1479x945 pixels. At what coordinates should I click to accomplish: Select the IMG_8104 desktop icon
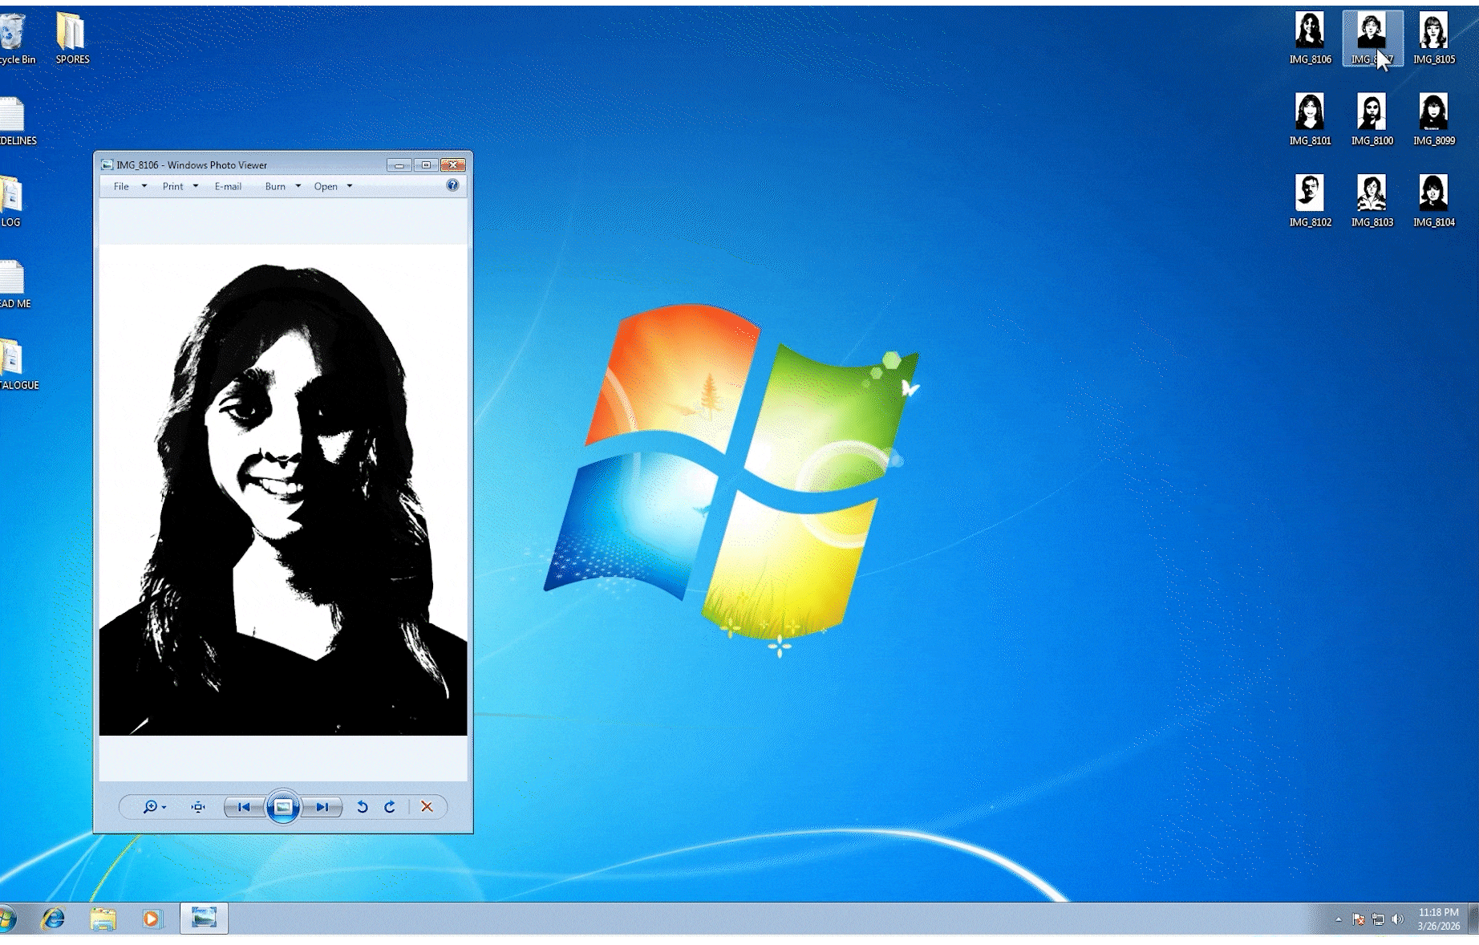point(1433,201)
